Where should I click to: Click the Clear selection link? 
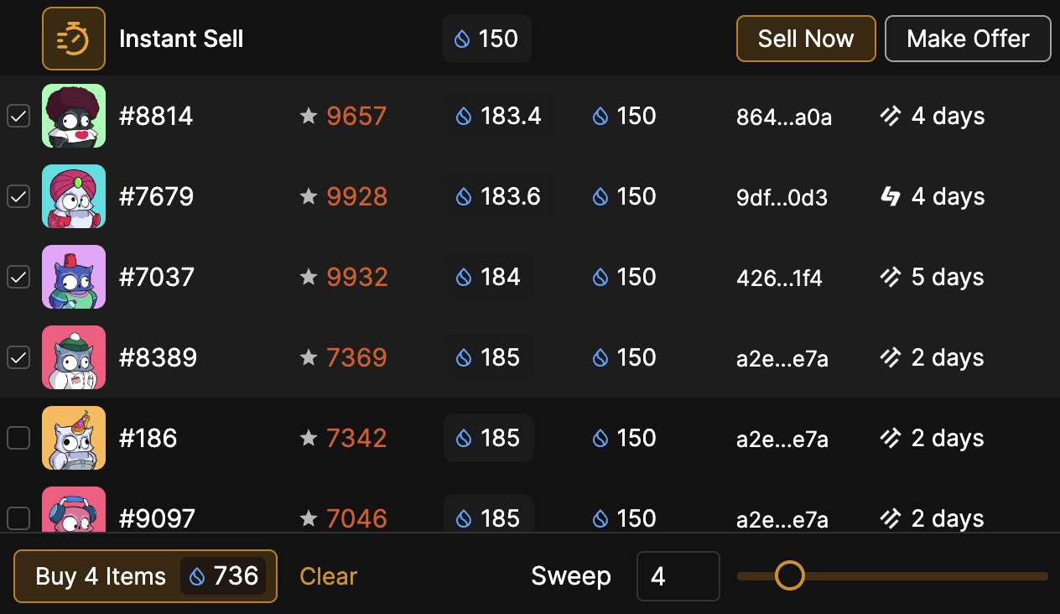[329, 576]
